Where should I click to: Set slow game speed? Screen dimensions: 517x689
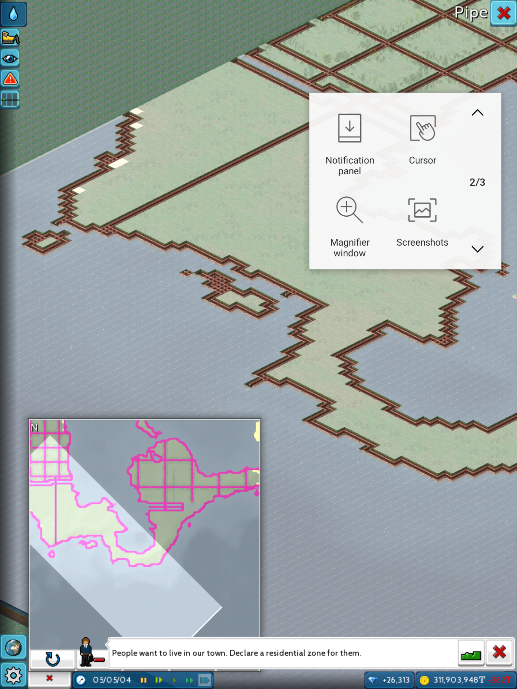(159, 680)
